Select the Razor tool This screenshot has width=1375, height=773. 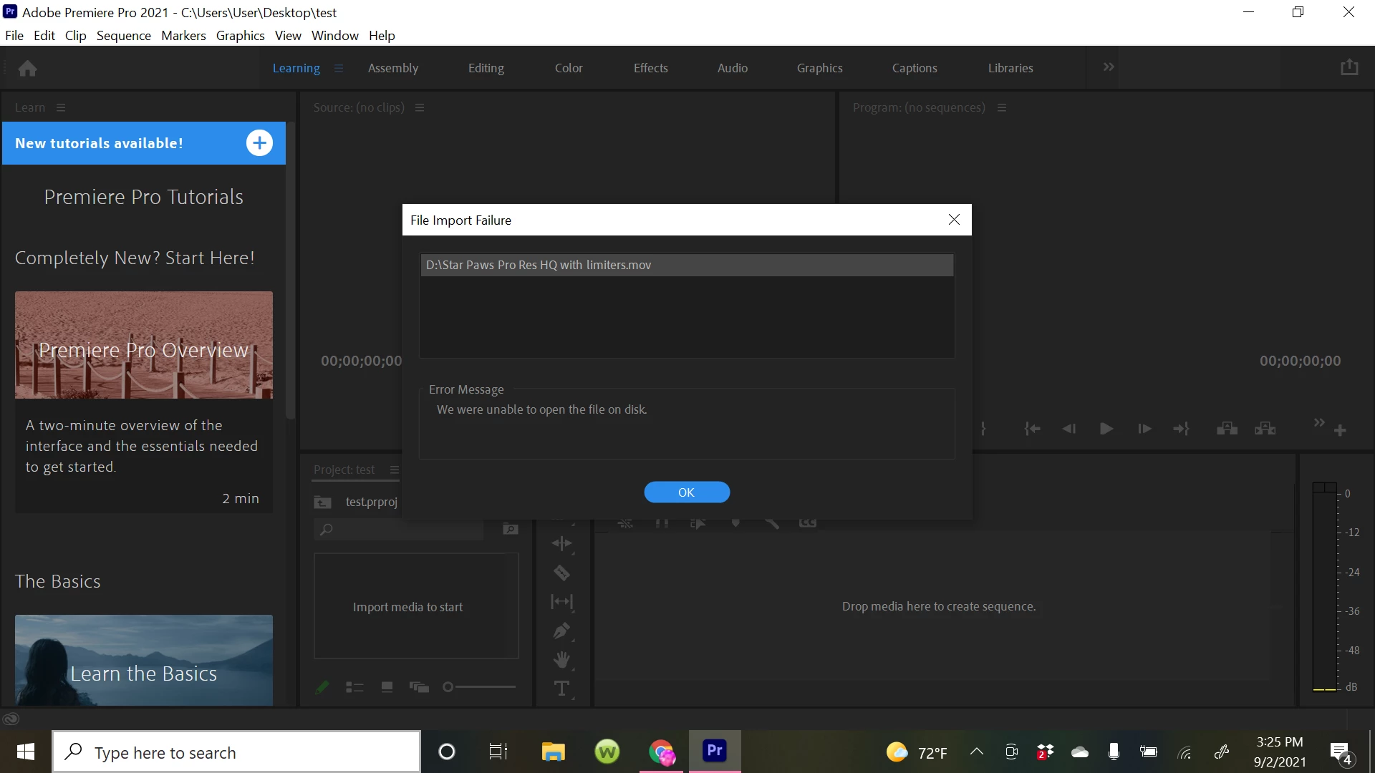click(561, 573)
